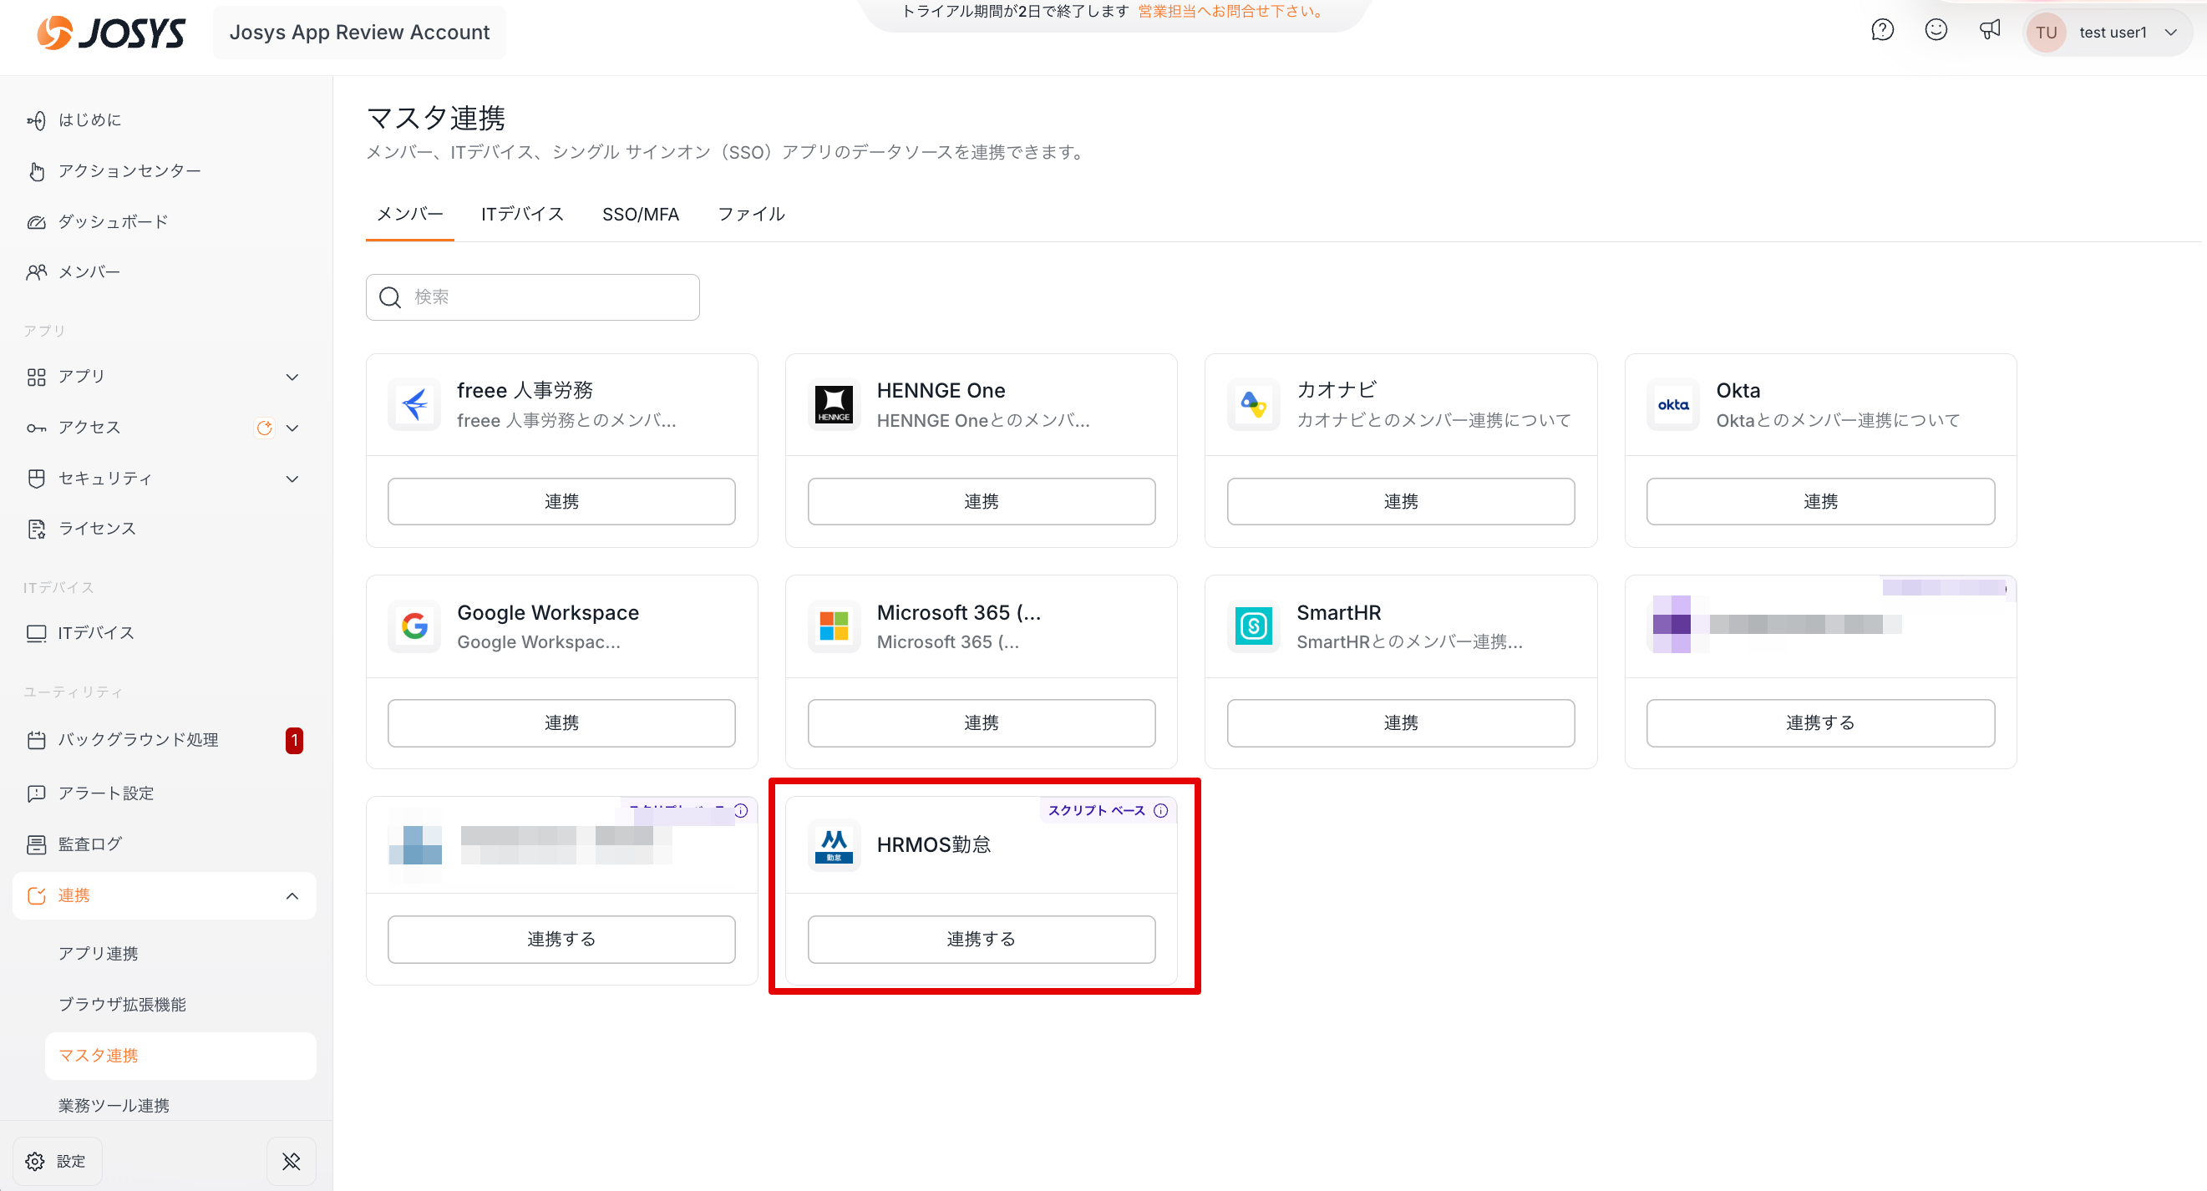Image resolution: width=2207 pixels, height=1191 pixels.
Task: Open the announcements megaphone icon
Action: (1989, 31)
